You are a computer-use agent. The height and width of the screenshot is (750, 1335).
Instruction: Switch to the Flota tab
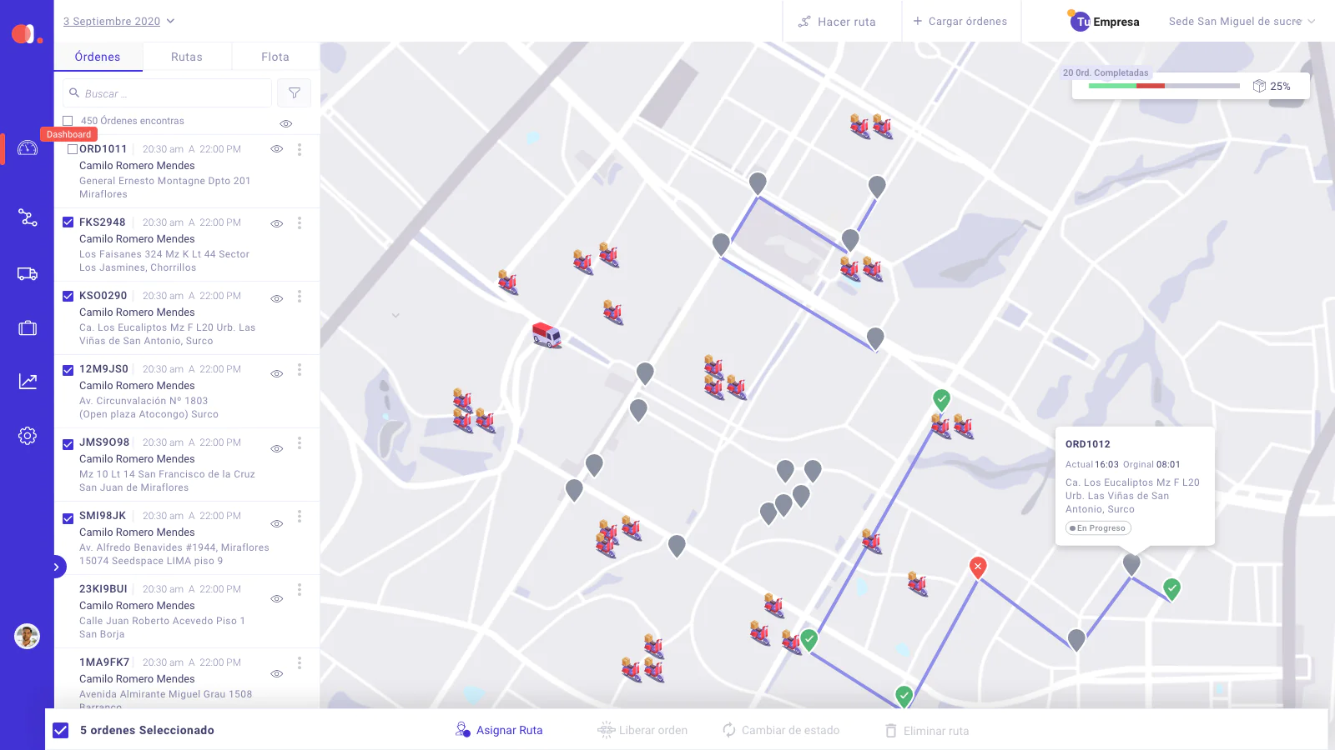coord(275,57)
